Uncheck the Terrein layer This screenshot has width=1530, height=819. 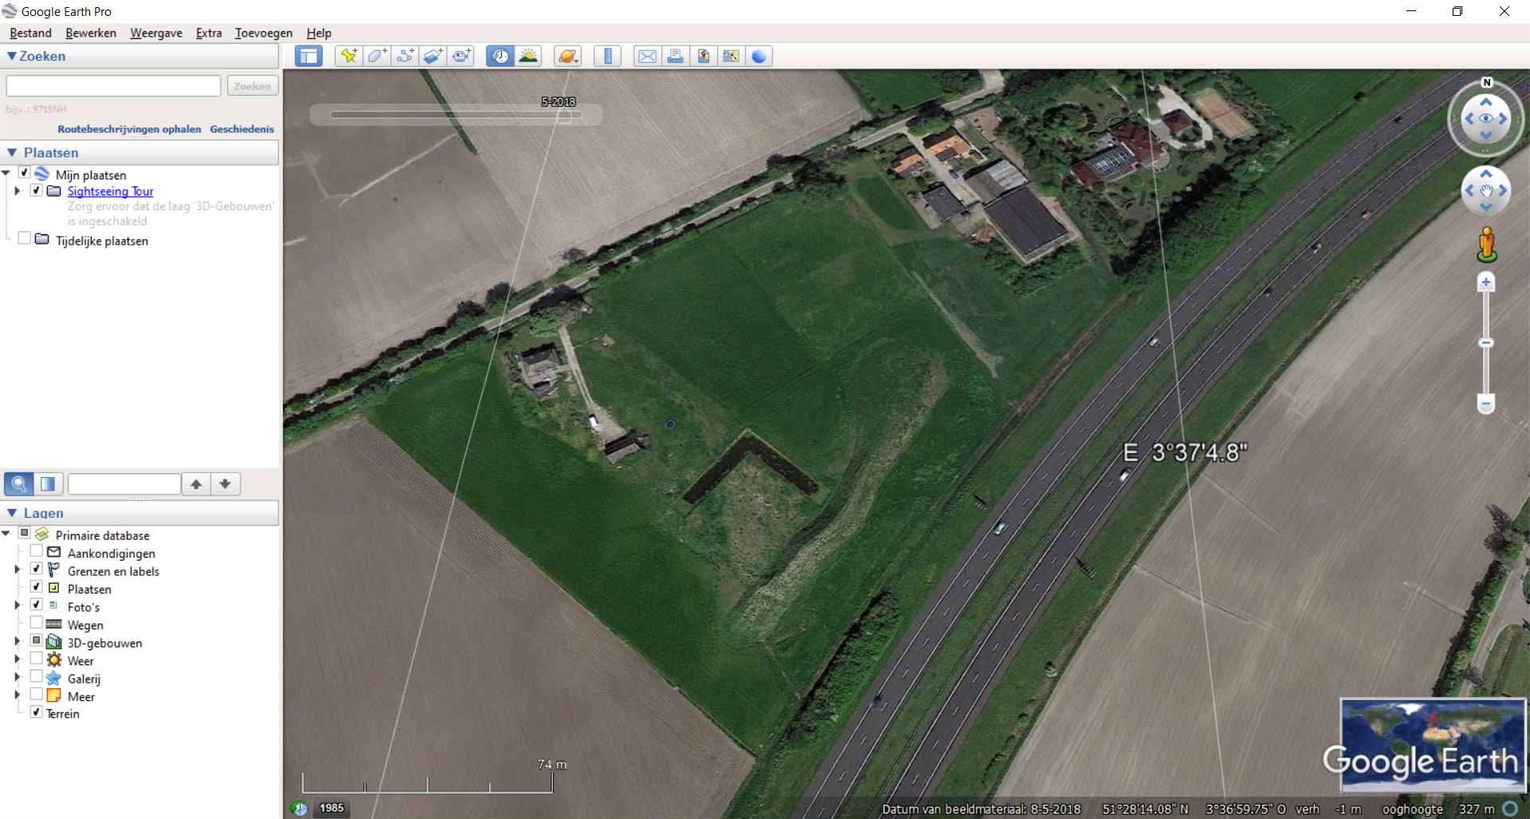point(36,713)
